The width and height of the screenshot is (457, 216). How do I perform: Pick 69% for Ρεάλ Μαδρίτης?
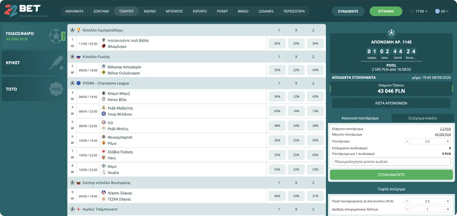277,111
